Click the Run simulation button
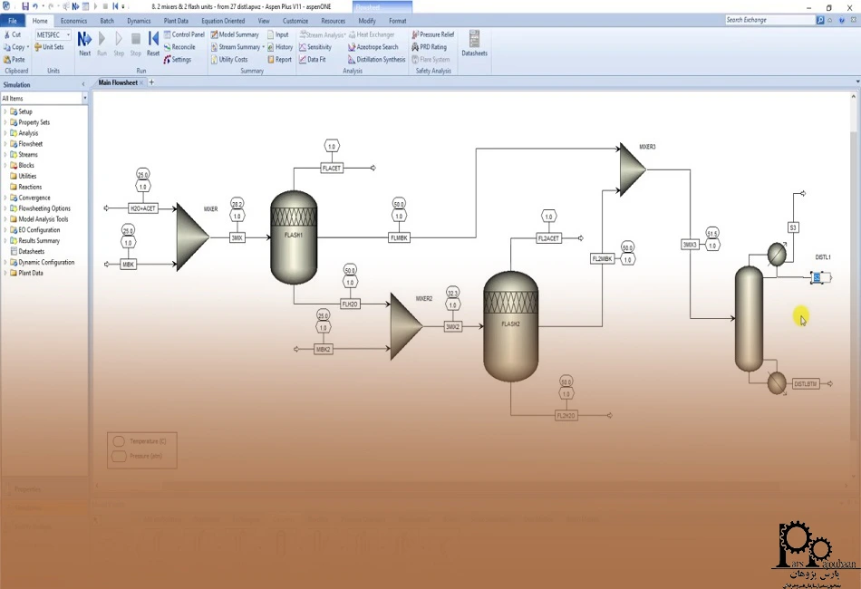 102,43
